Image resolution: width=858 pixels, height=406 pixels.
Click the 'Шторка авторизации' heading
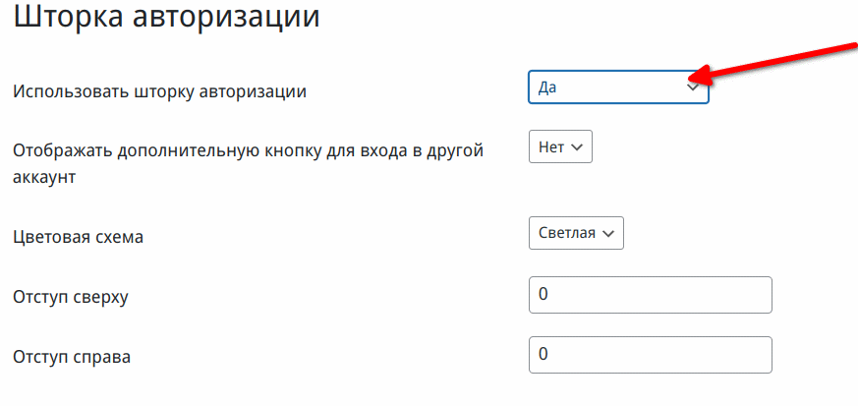[x=166, y=17]
